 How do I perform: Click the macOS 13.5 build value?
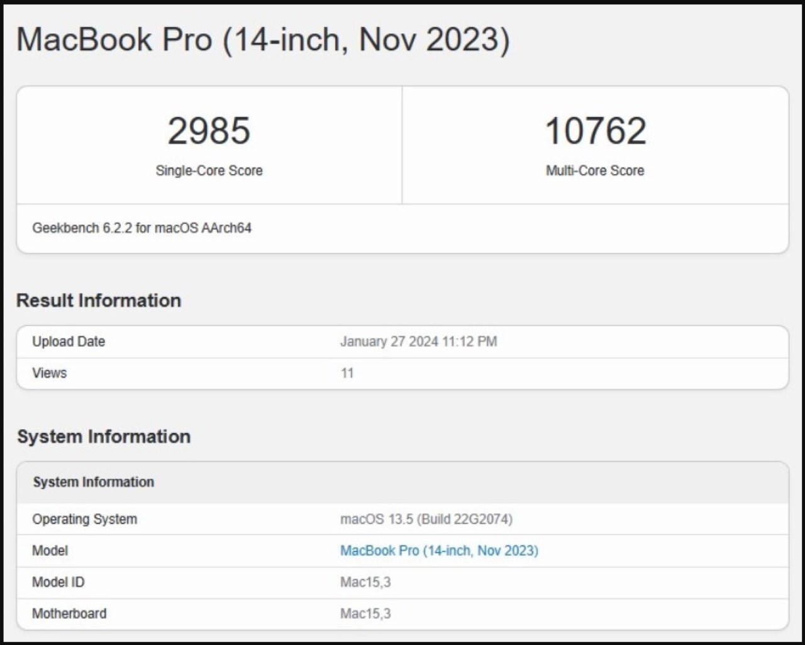(426, 519)
